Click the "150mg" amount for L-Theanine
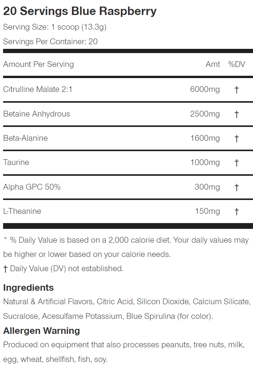The height and width of the screenshot is (365, 253). click(x=207, y=212)
